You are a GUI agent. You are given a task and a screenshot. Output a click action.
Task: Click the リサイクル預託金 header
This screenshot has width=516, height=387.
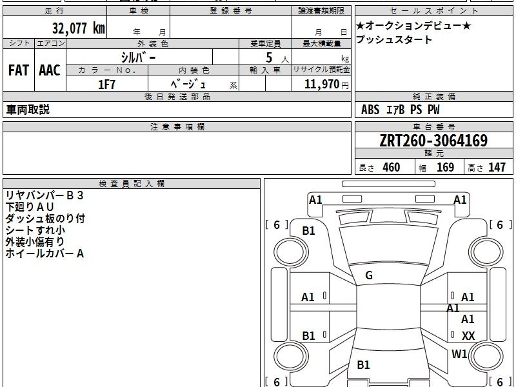pos(321,70)
